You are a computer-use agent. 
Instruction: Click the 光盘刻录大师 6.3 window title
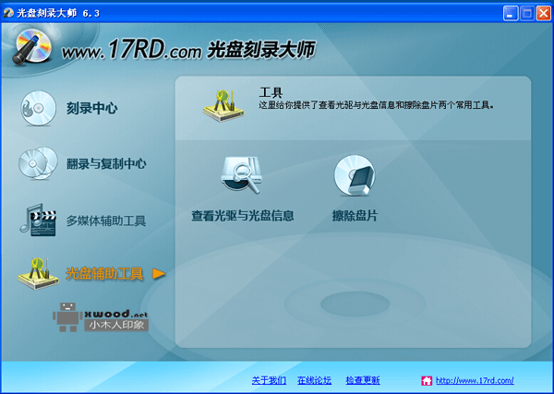58,14
